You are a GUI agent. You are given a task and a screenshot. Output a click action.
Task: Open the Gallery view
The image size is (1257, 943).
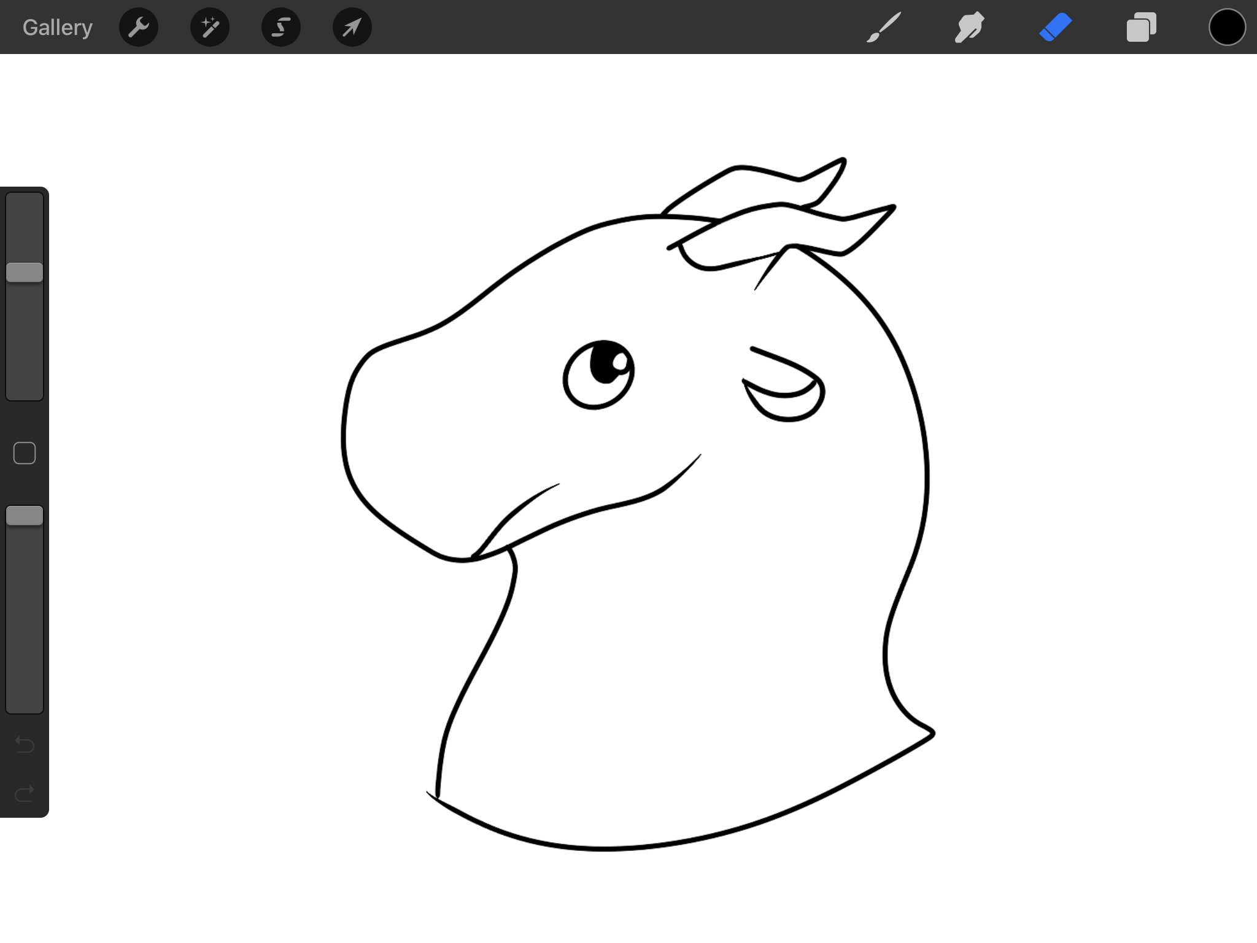[x=58, y=28]
